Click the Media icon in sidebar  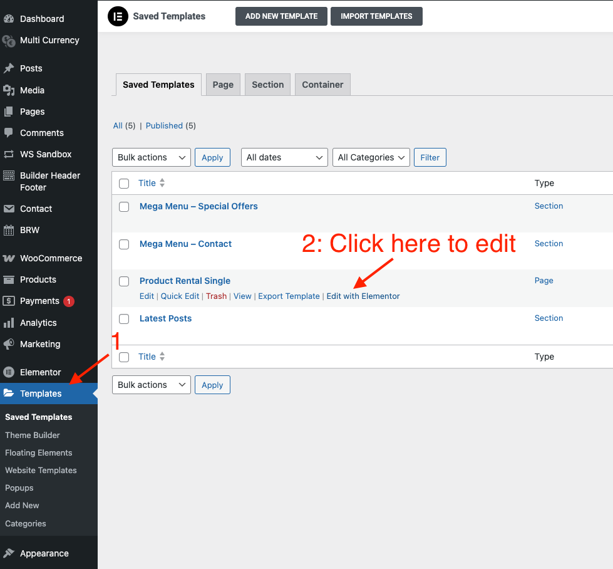(9, 90)
